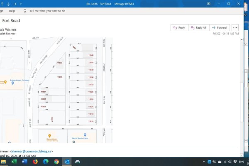Click the message body scrollbar thumb
Viewport: 249px width, 166px height.
click(242, 103)
